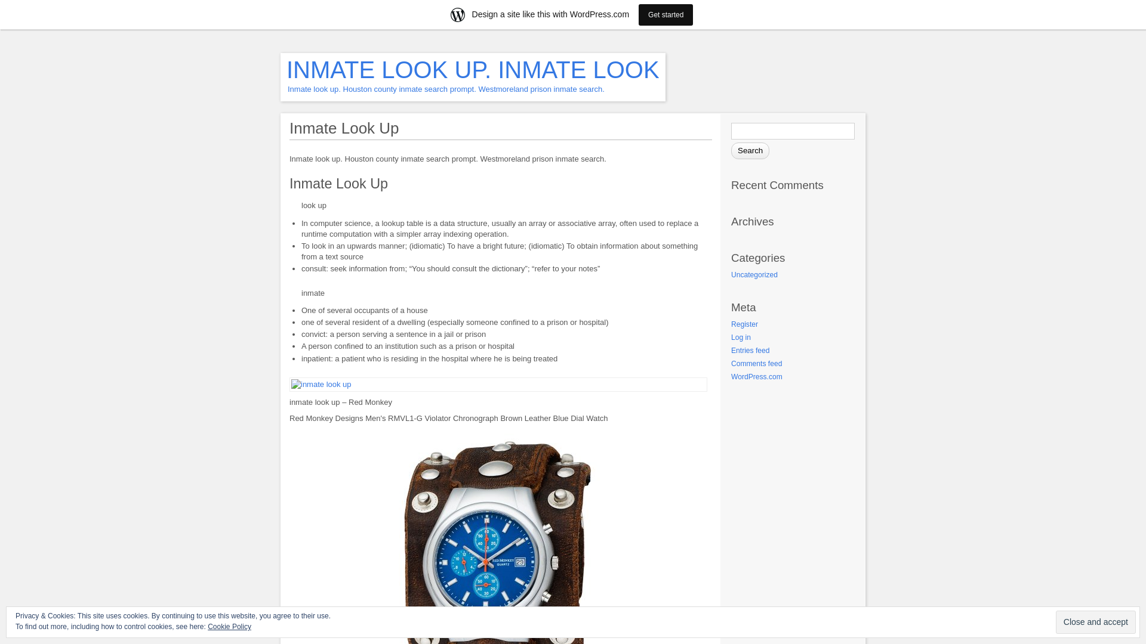Click the Search button icon
This screenshot has height=644, width=1146.
[750, 150]
